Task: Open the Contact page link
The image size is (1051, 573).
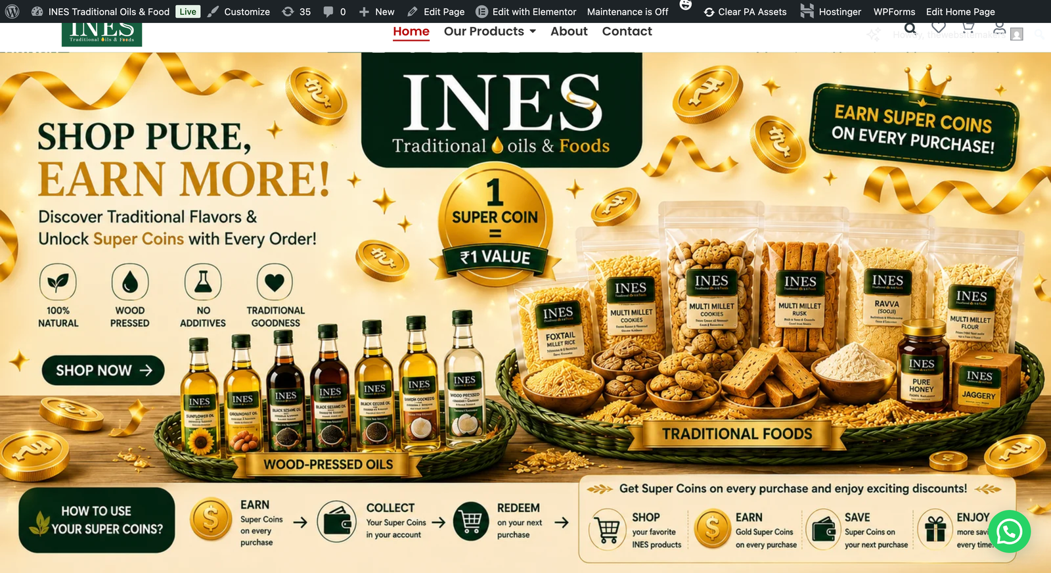Action: (627, 31)
